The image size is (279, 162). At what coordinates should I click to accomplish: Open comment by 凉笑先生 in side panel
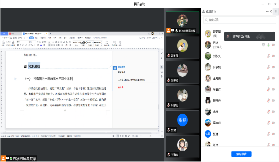click(x=122, y=67)
